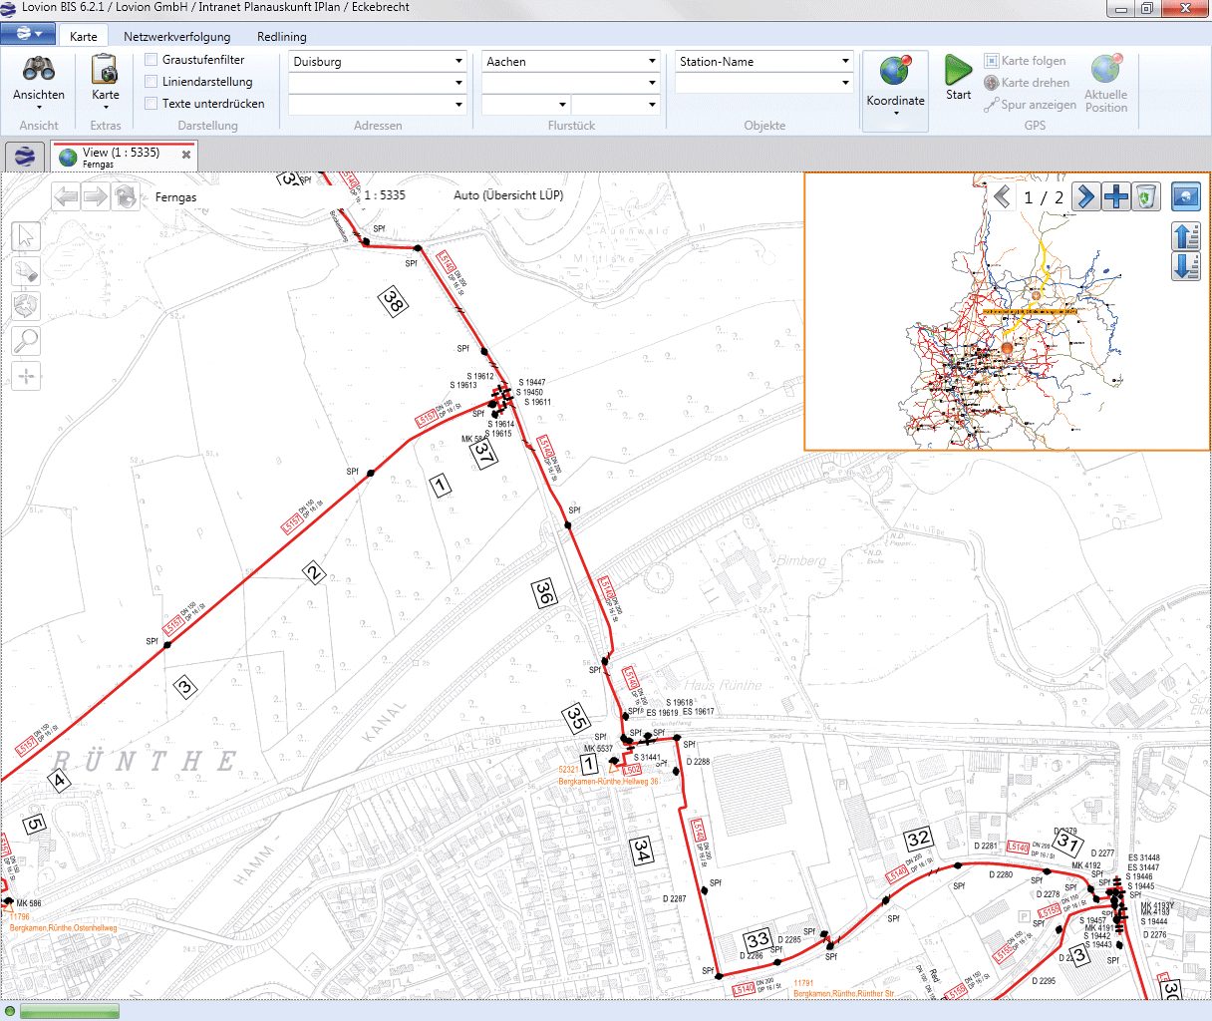This screenshot has height=1021, width=1212.
Task: Expand the Station-Name objects dropdown
Action: (845, 62)
